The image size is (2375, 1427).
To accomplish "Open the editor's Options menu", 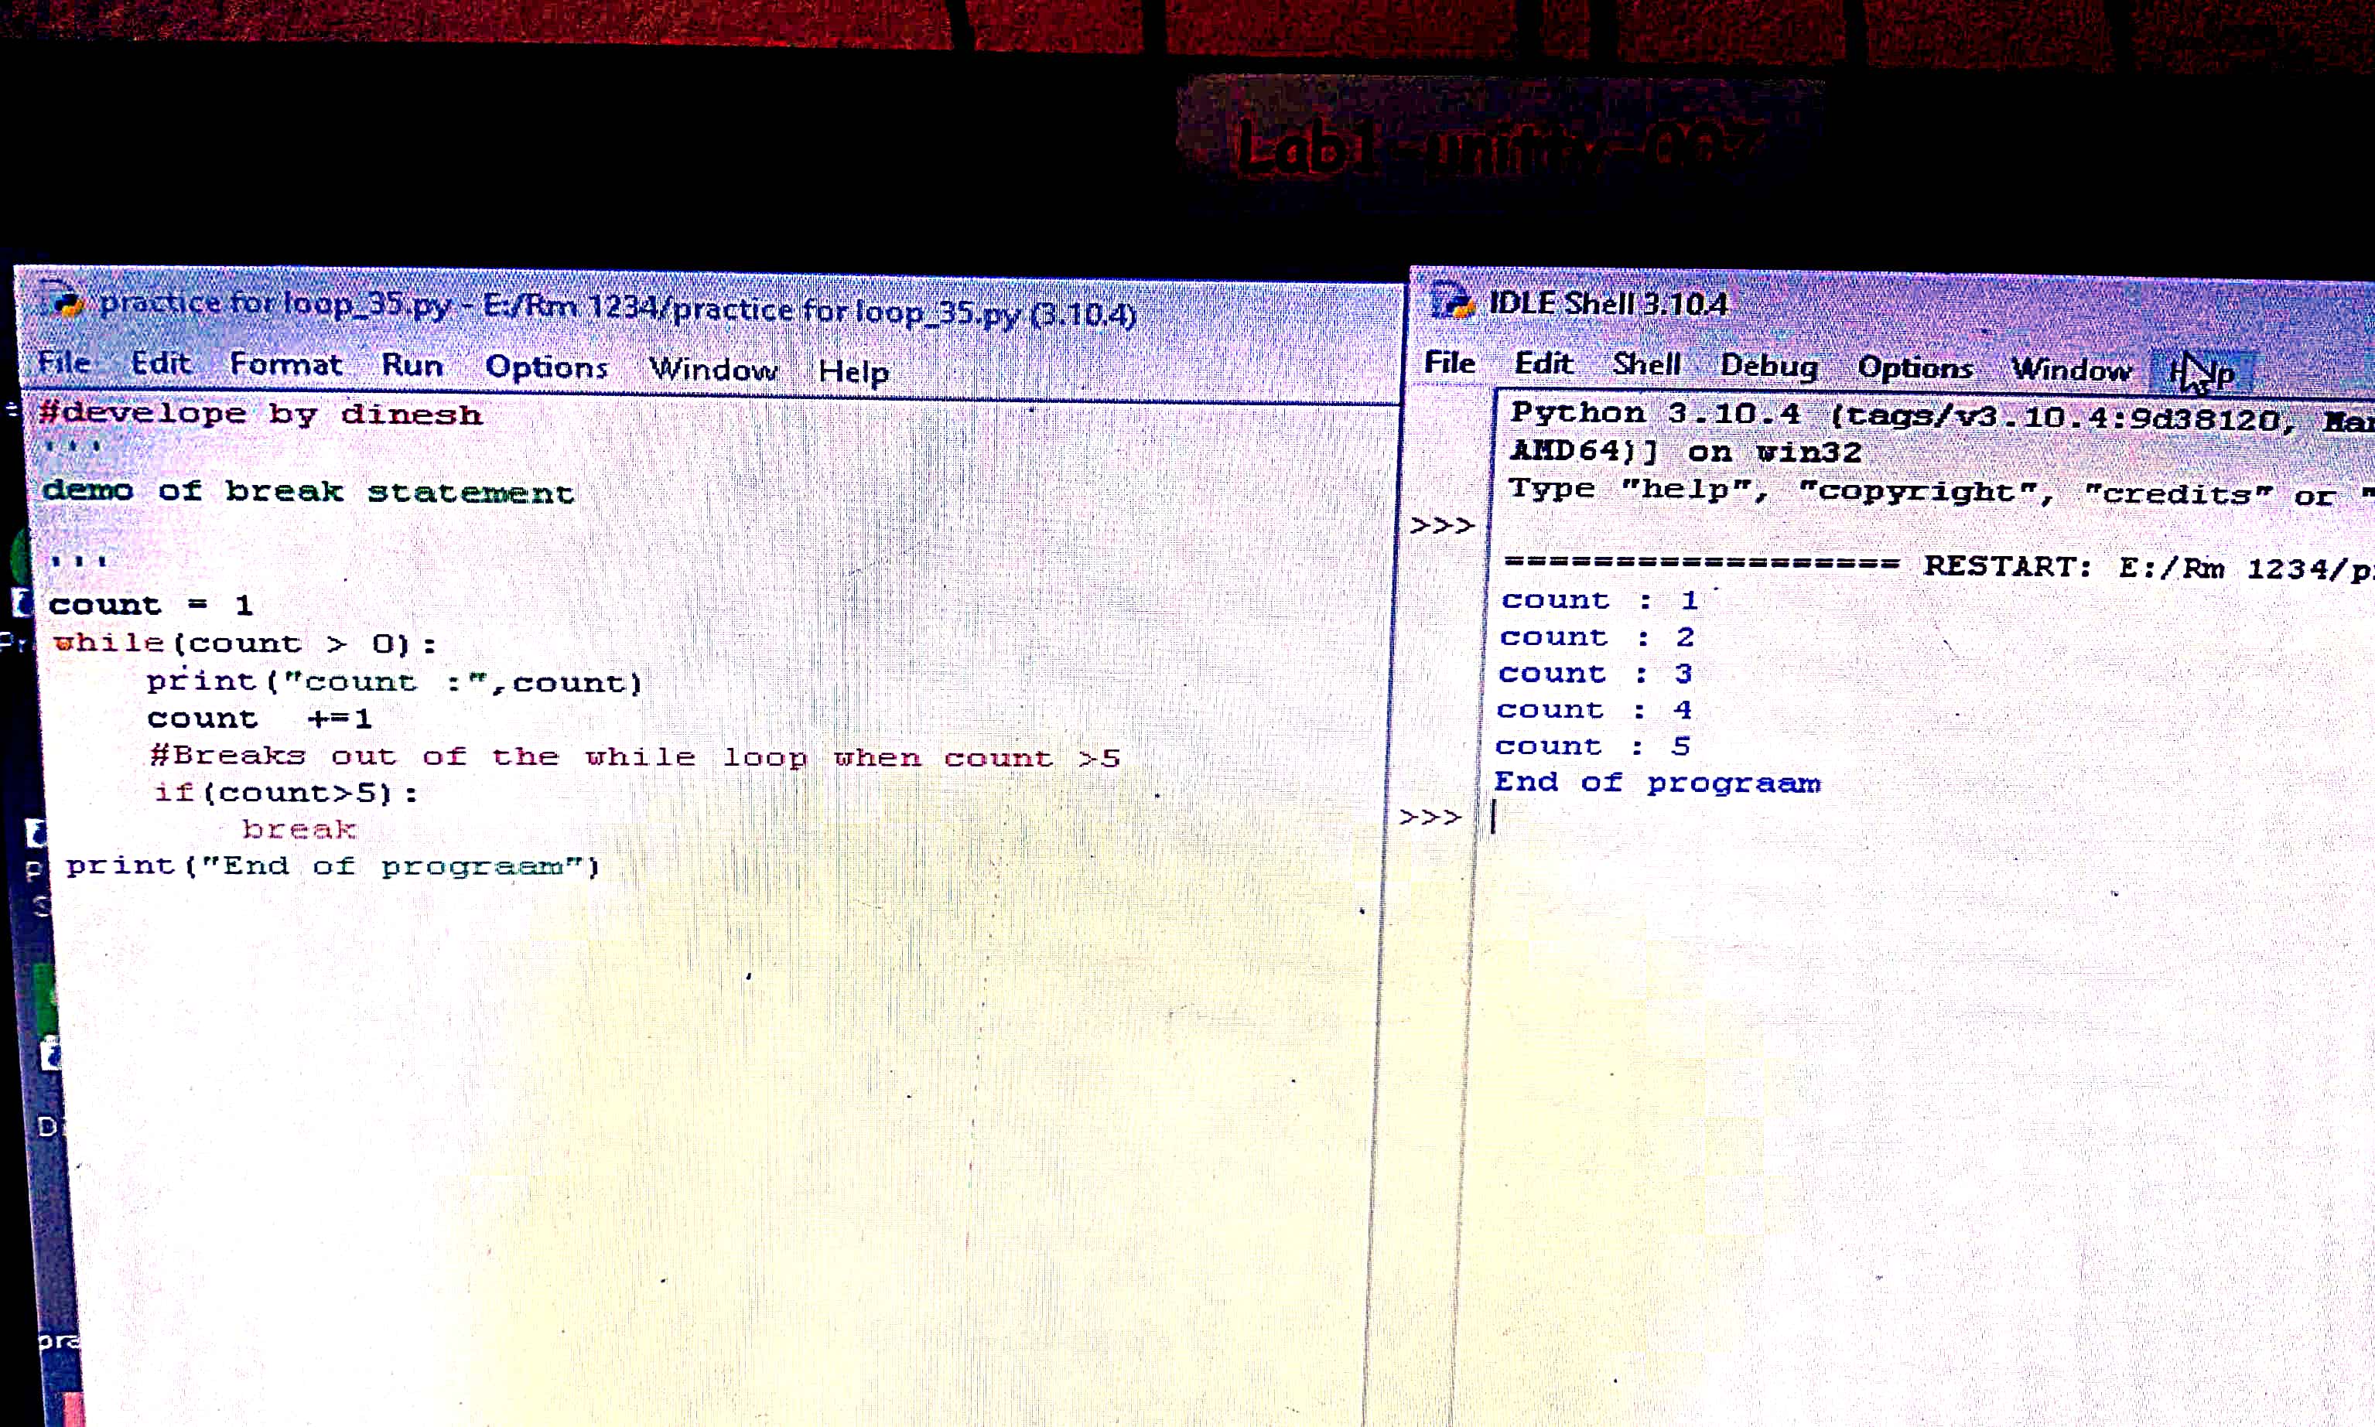I will pyautogui.click(x=546, y=367).
